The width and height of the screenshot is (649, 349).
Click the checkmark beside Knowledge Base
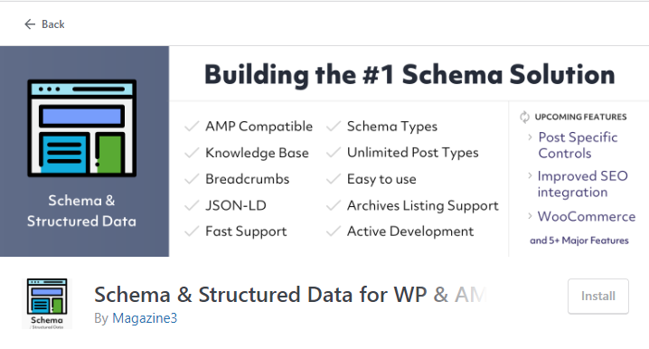coord(192,153)
